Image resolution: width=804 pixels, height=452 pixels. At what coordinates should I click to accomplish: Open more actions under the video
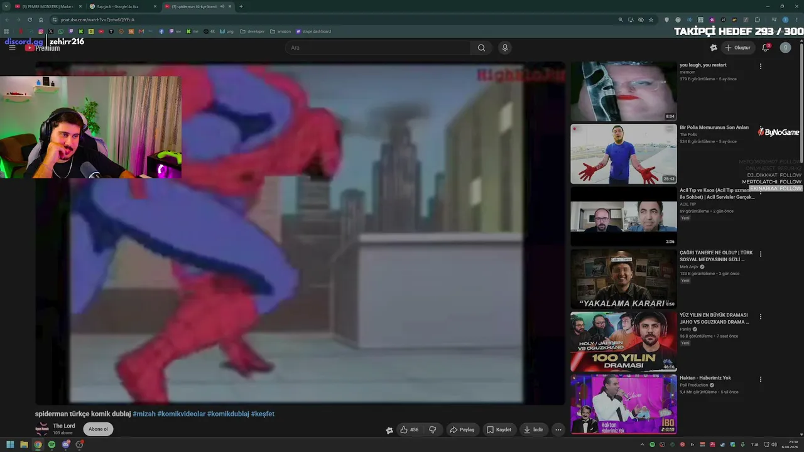558,430
